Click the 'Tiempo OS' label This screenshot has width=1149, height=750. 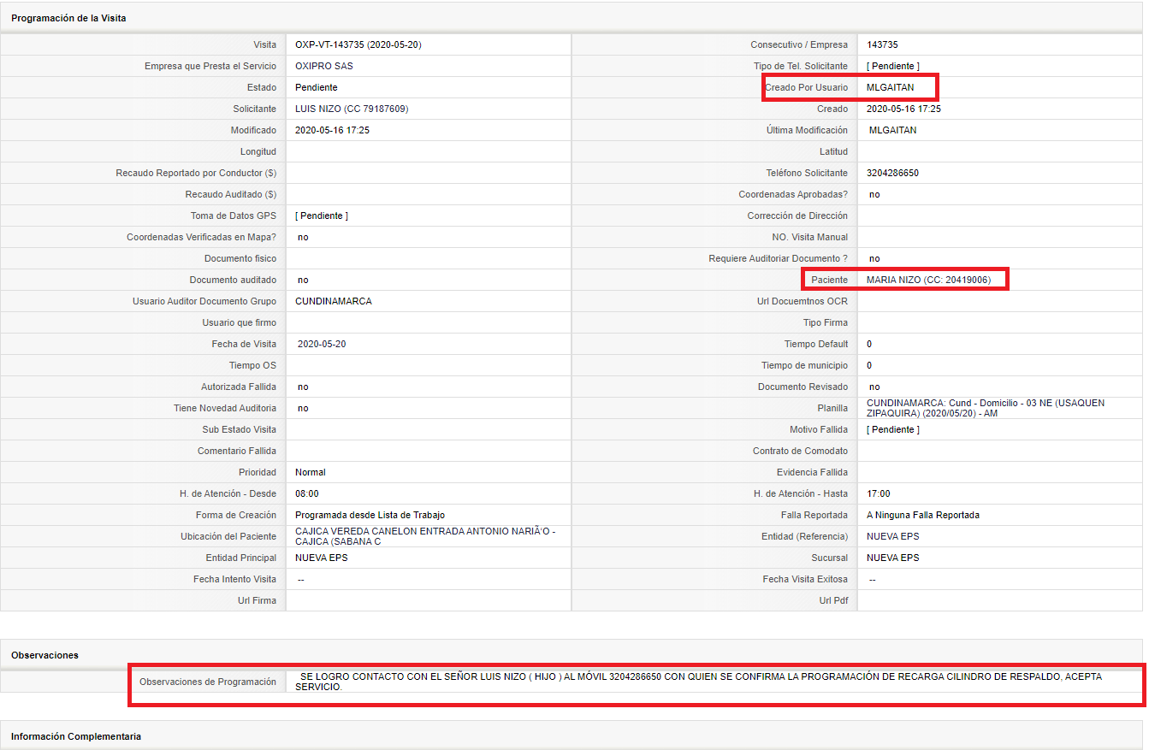252,365
